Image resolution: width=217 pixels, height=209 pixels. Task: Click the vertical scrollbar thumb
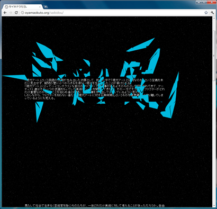click(x=214, y=55)
